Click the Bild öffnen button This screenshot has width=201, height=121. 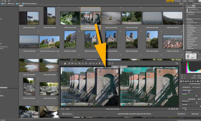pos(181,114)
